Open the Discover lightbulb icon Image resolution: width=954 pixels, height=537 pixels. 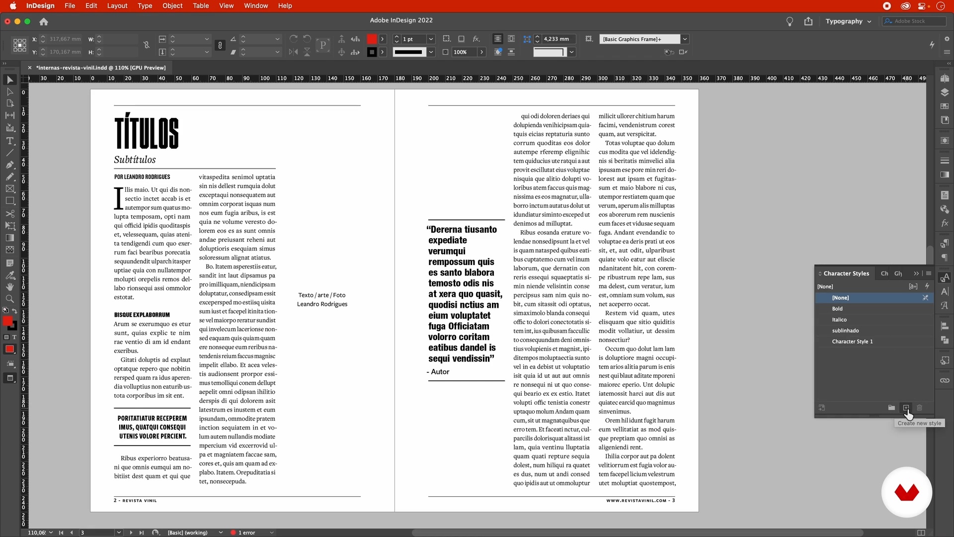click(790, 21)
